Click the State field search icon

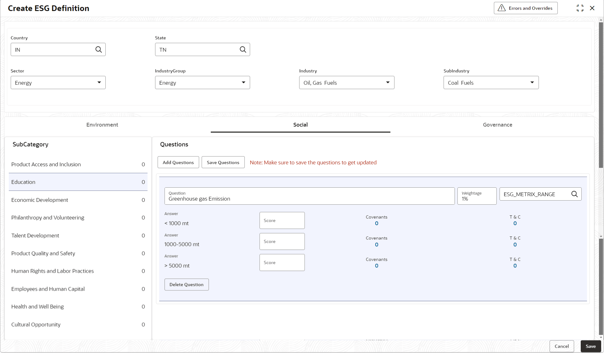pos(243,49)
